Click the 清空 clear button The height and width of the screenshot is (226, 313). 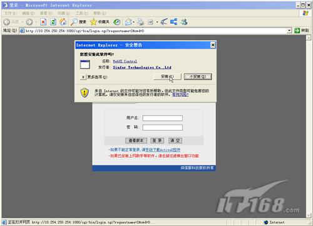pyautogui.click(x=175, y=140)
